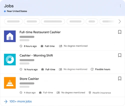The image size is (125, 106).
Task: Toggle bookmark on Store Cashier listing
Action: (x=120, y=79)
